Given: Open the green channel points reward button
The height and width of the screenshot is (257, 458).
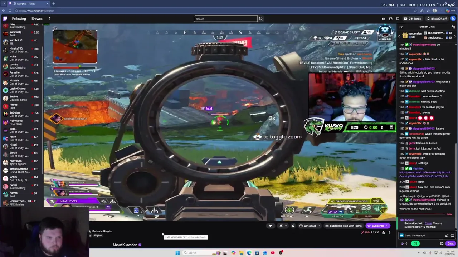Looking at the screenshot, I should click(x=415, y=243).
